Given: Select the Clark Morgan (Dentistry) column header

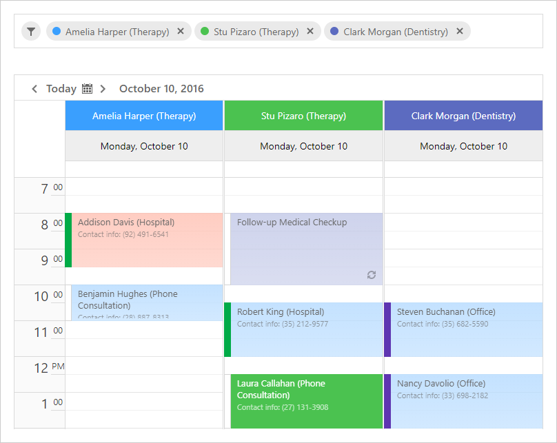Looking at the screenshot, I should pyautogui.click(x=463, y=116).
